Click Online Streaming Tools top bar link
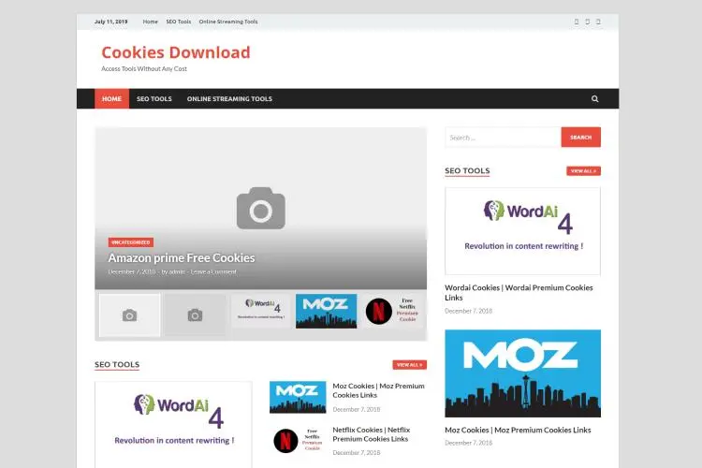 (228, 22)
